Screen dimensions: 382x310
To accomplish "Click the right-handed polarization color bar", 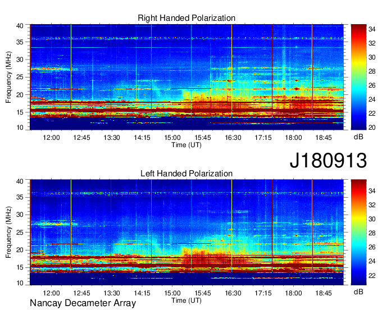I will point(358,77).
